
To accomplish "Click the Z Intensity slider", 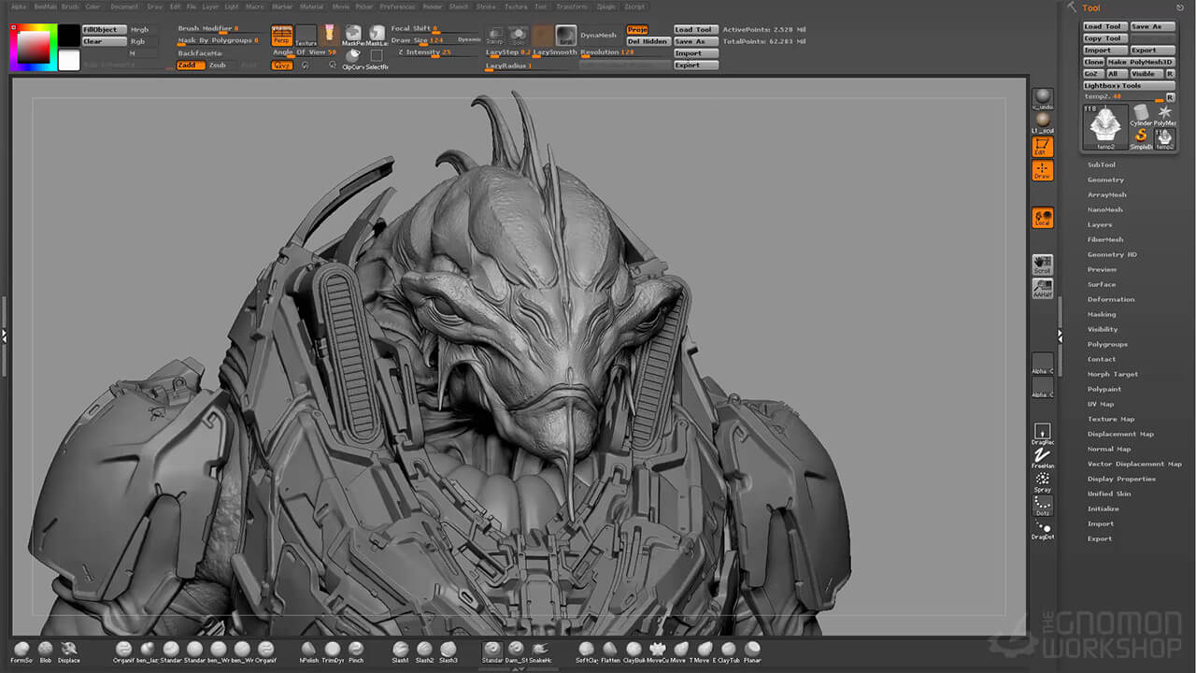I will pyautogui.click(x=436, y=53).
